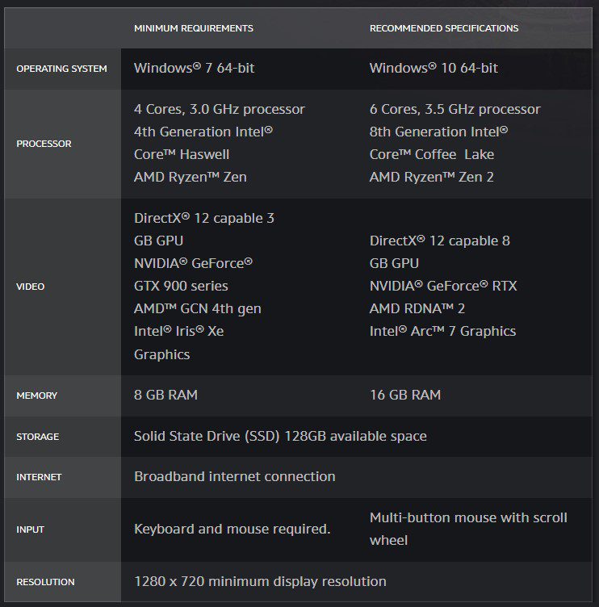Click the Recommended Specifications column header
Viewport: 599px width, 607px height.
tap(444, 28)
